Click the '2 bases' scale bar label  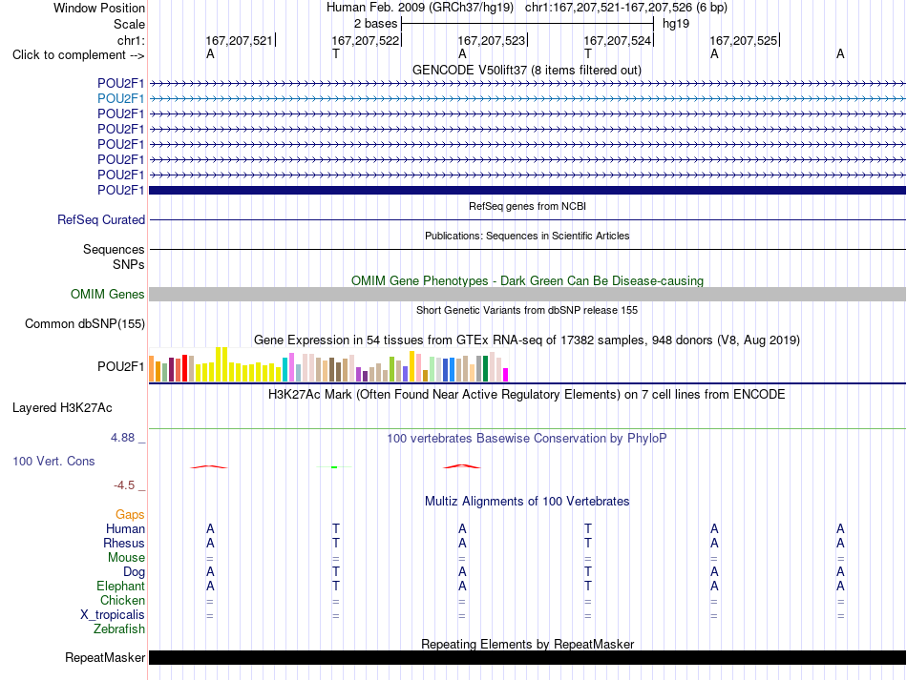tap(375, 24)
